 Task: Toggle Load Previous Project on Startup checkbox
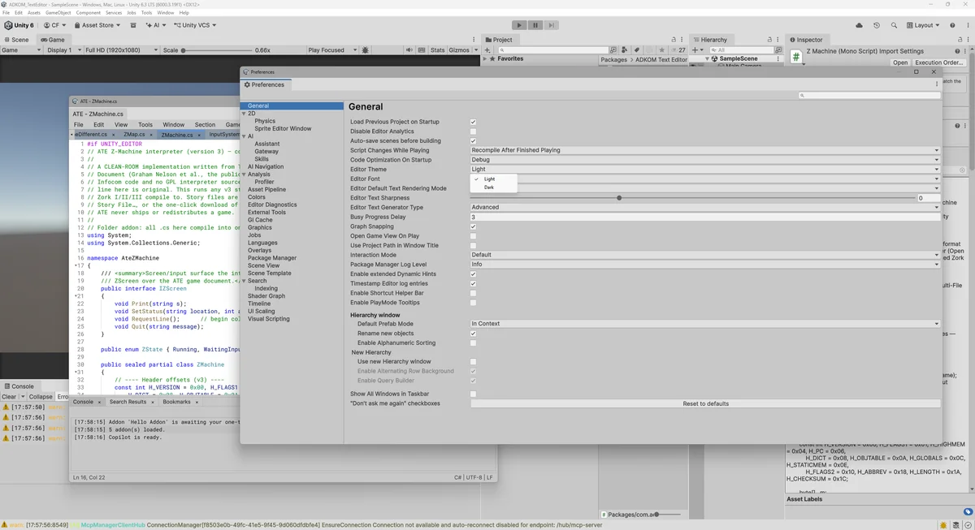pyautogui.click(x=474, y=122)
